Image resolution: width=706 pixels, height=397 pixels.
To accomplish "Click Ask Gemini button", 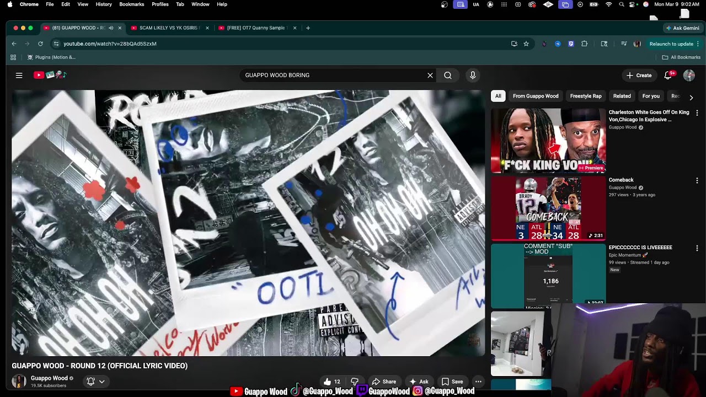I will point(682,28).
